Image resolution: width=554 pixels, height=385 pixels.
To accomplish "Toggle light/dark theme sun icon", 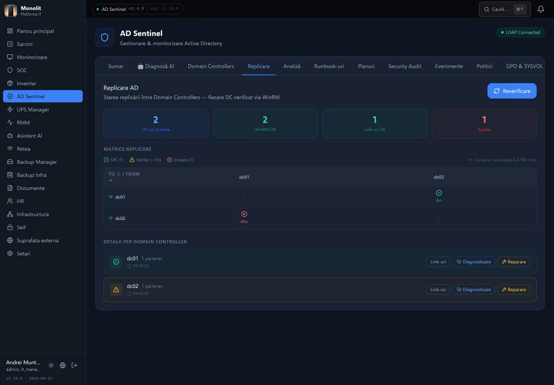I will (51, 366).
